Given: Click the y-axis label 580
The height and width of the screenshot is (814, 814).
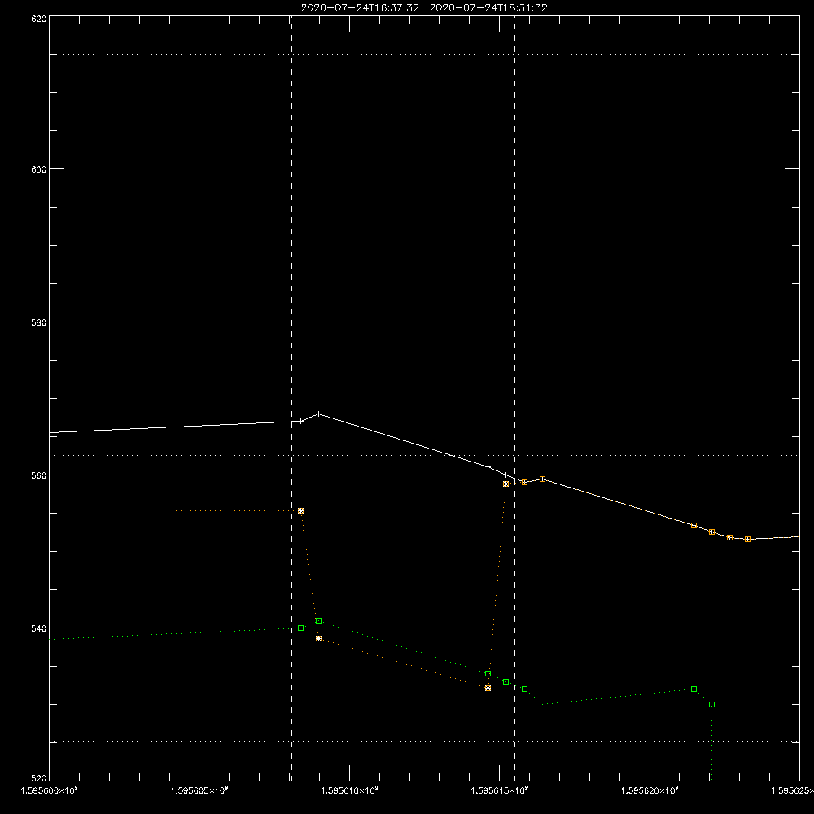Looking at the screenshot, I should click(x=39, y=322).
